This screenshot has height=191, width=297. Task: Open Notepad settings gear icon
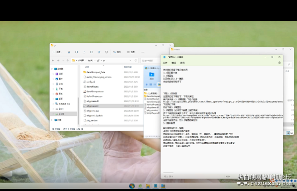click(x=279, y=63)
